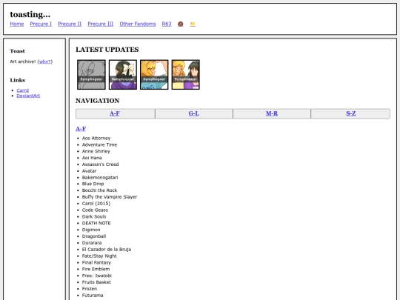Viewport: 400px width, 300px height.
Task: Open the thumbnail with the blonde and dark-haired pair
Action: coord(185,75)
